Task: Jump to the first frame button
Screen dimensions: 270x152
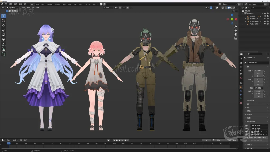Action: tap(114, 140)
